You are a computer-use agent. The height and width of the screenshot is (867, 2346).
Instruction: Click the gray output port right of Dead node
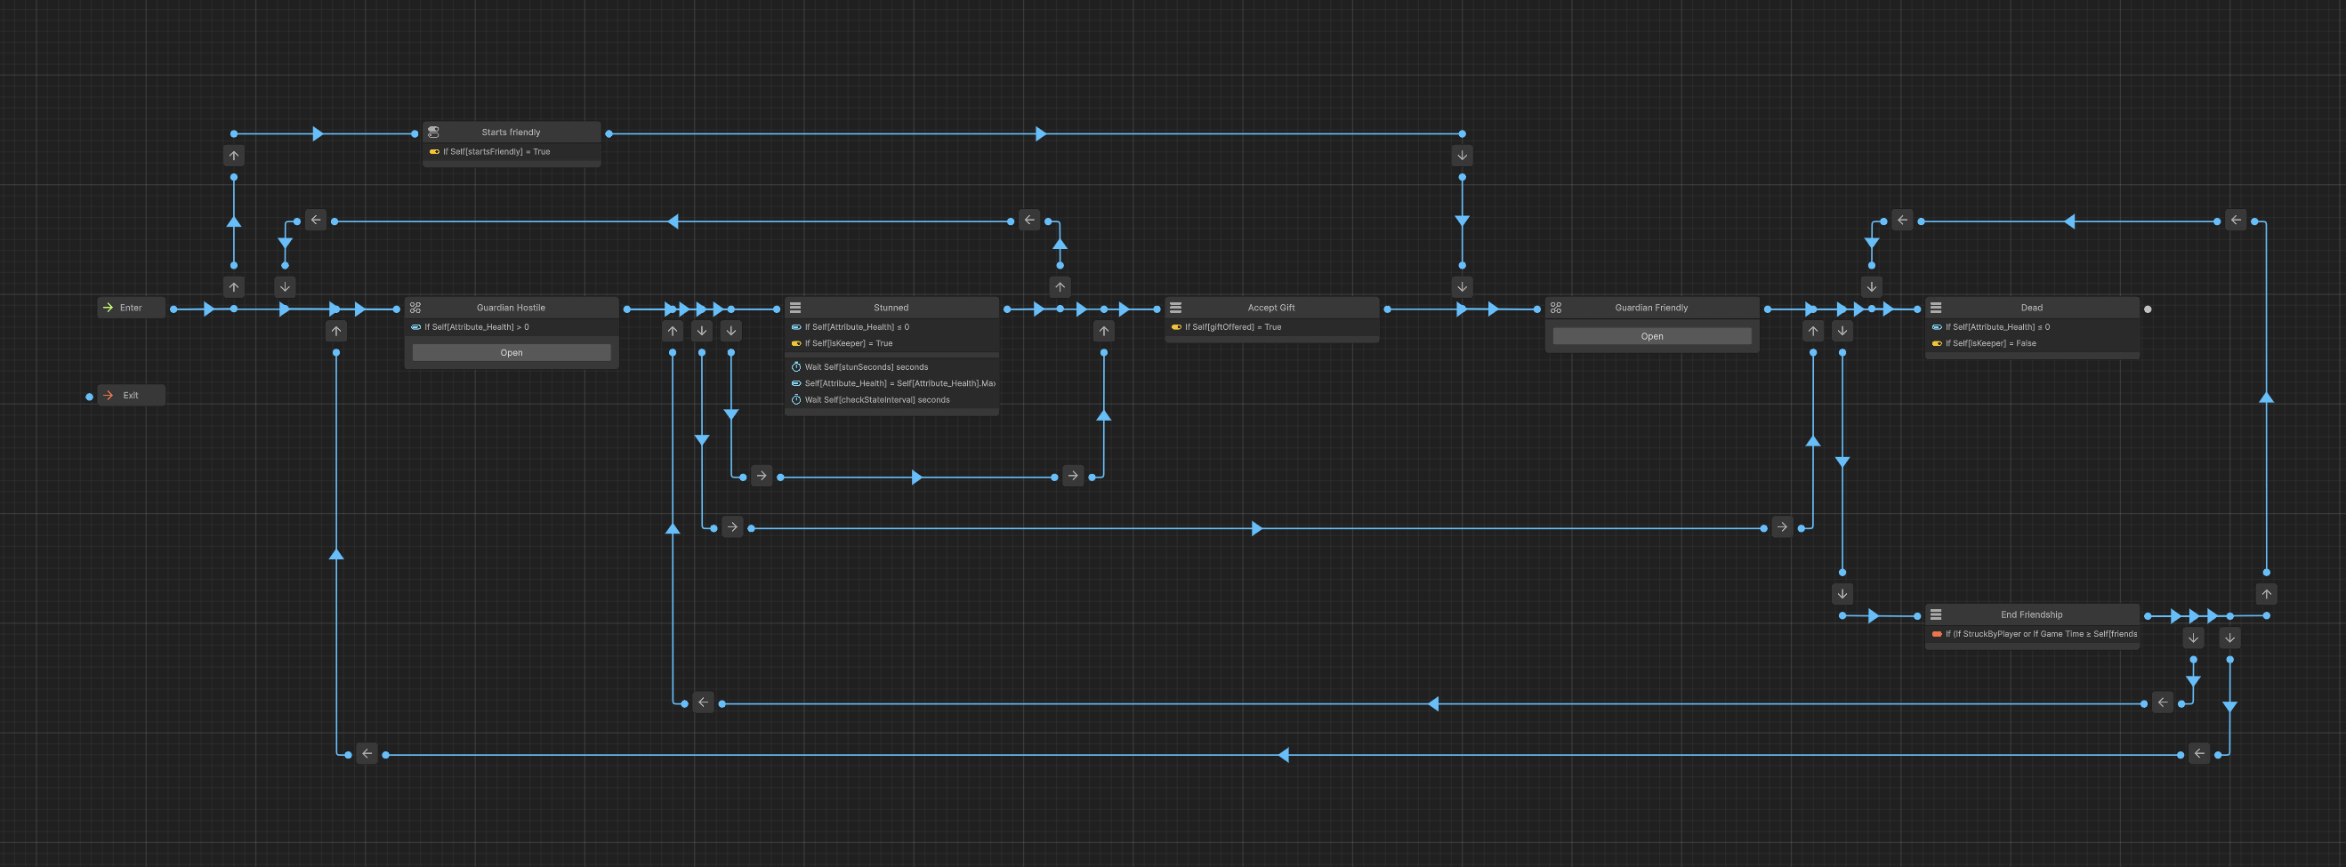pyautogui.click(x=2148, y=309)
